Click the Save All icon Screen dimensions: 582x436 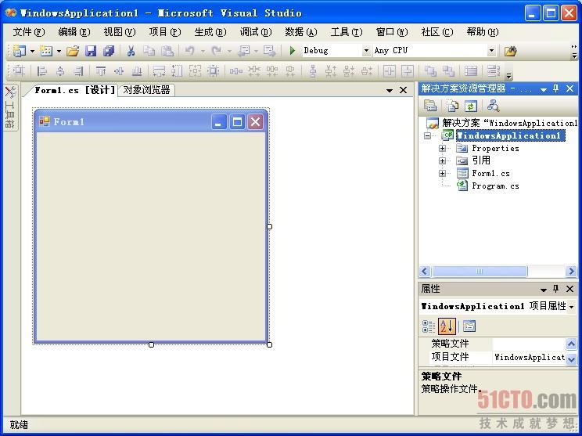(x=109, y=51)
